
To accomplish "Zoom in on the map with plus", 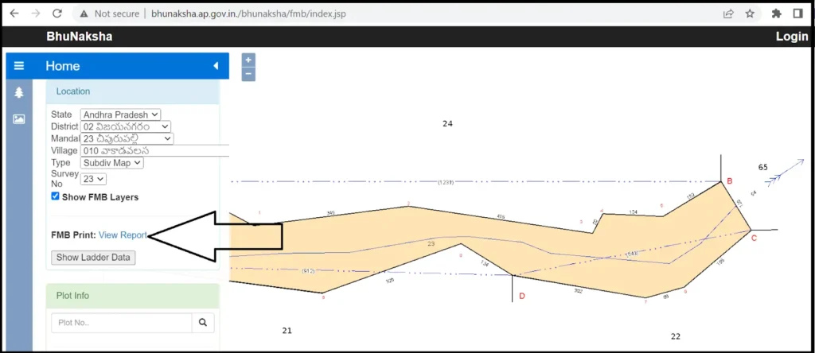I will coord(248,60).
